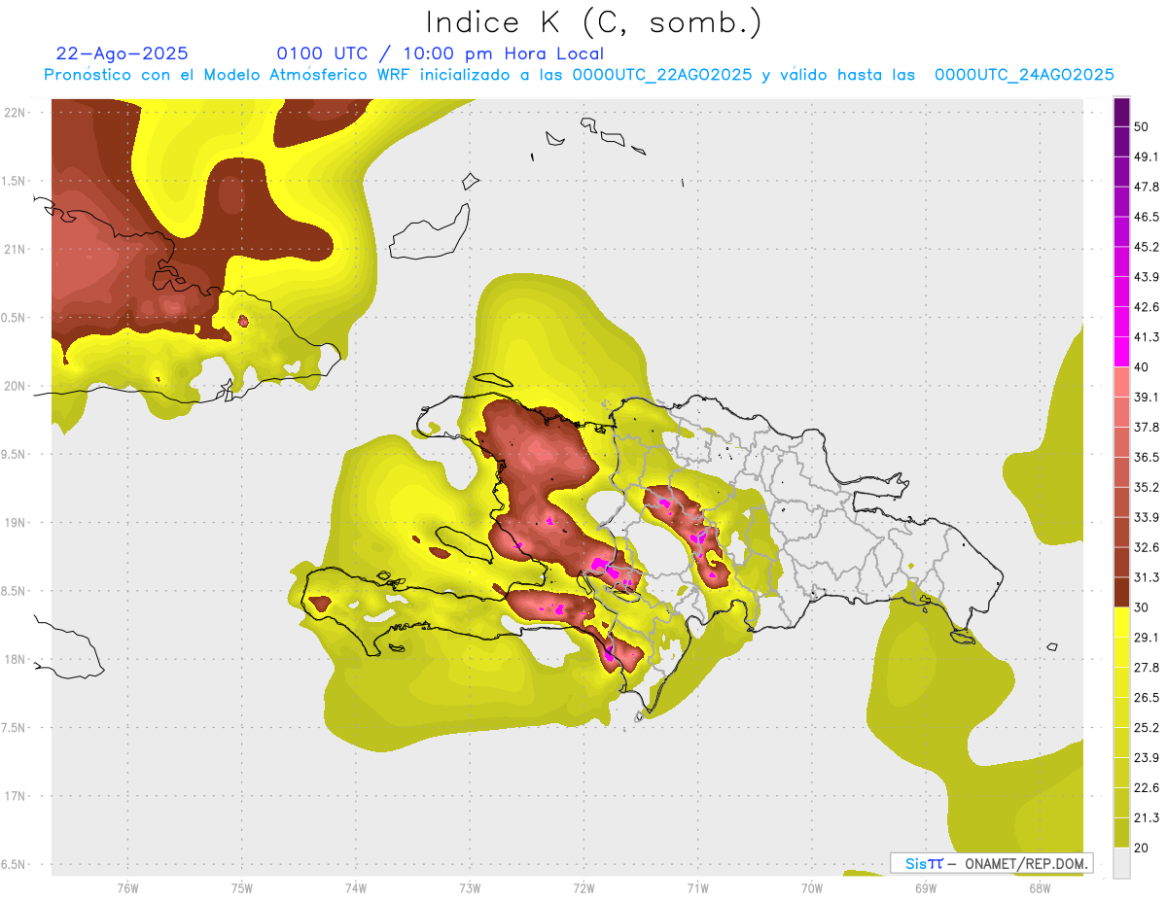Click the color bar label "43.9"
The width and height of the screenshot is (1167, 901).
1146,277
